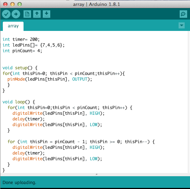Image resolution: width=190 pixels, height=189 pixels.
Task: Save the sketch using the down-arrow icon
Action: coord(47,14)
